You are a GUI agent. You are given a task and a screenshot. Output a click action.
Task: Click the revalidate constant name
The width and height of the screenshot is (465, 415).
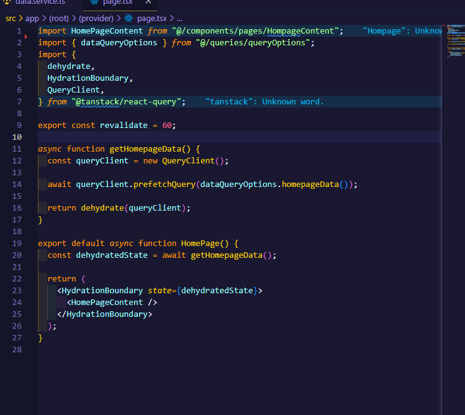124,125
